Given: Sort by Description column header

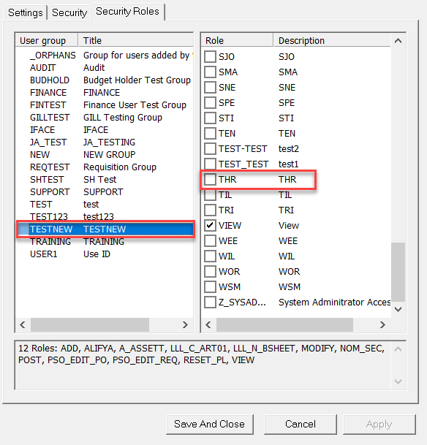Looking at the screenshot, I should tap(332, 40).
